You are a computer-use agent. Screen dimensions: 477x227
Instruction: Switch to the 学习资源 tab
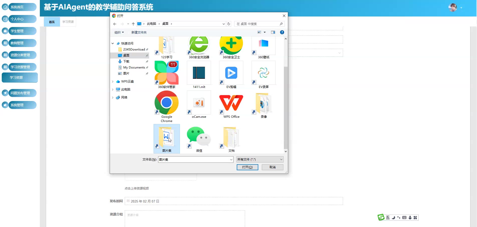coord(68,22)
